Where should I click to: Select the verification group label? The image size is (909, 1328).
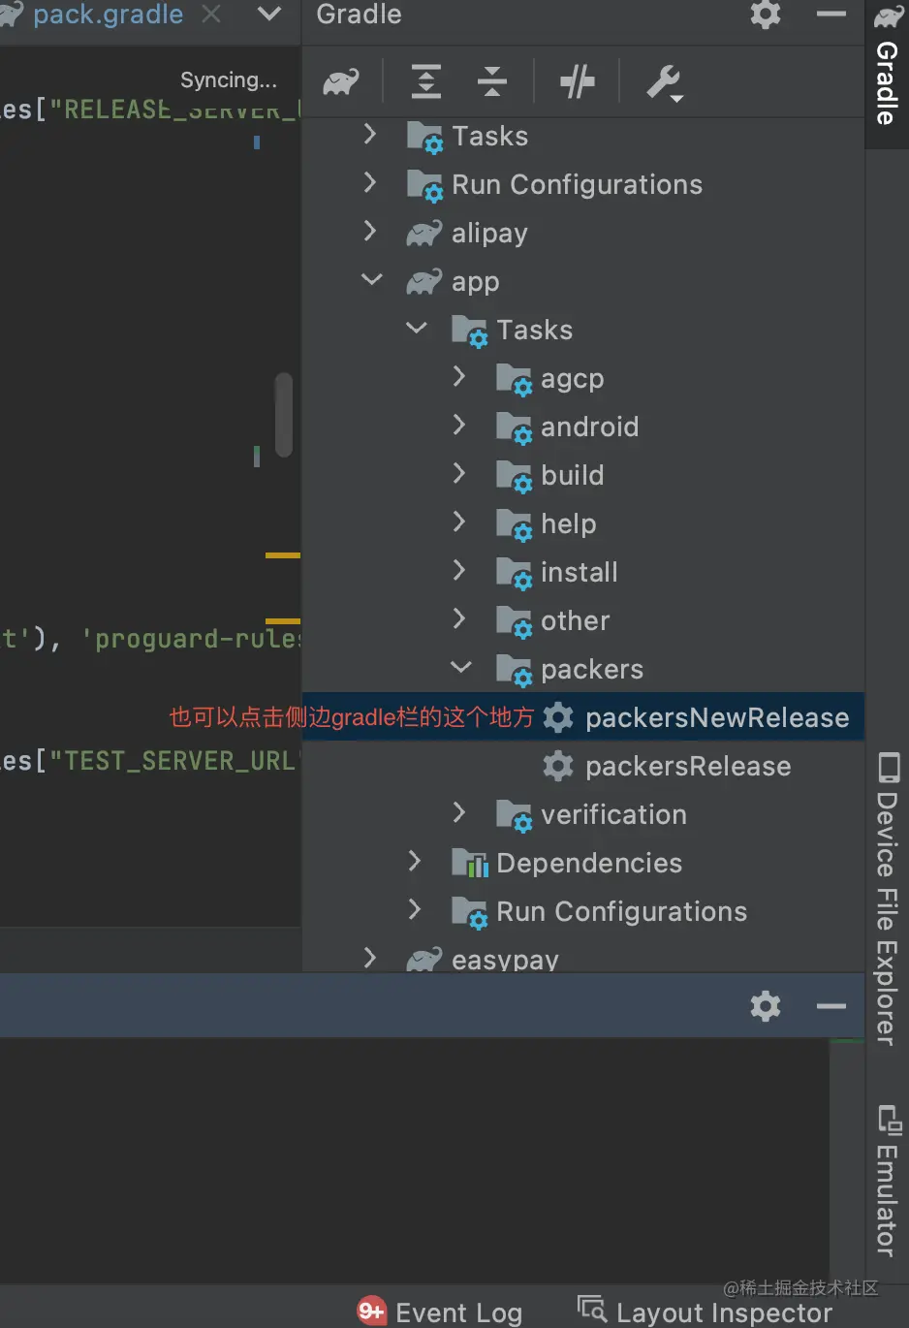pyautogui.click(x=613, y=814)
